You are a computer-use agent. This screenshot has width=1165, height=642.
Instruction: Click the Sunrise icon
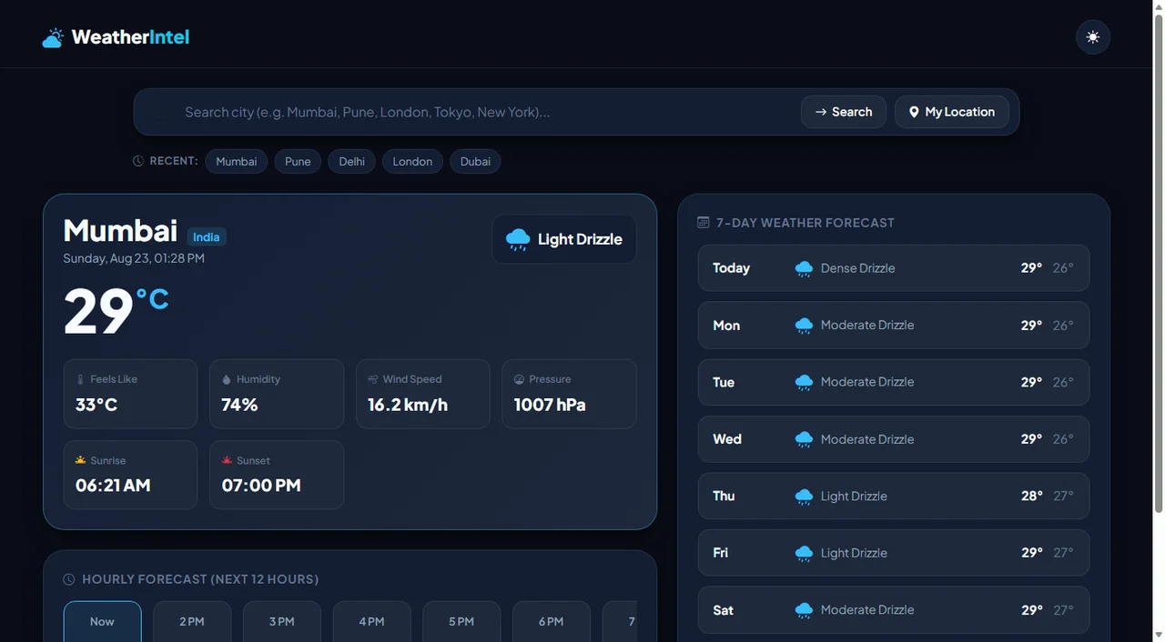click(80, 460)
